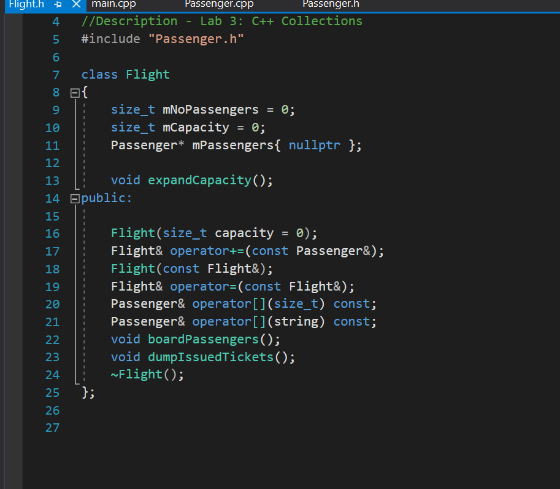Screen dimensions: 560x489
Task: Click Passenger* type on line 11
Action: (x=147, y=145)
